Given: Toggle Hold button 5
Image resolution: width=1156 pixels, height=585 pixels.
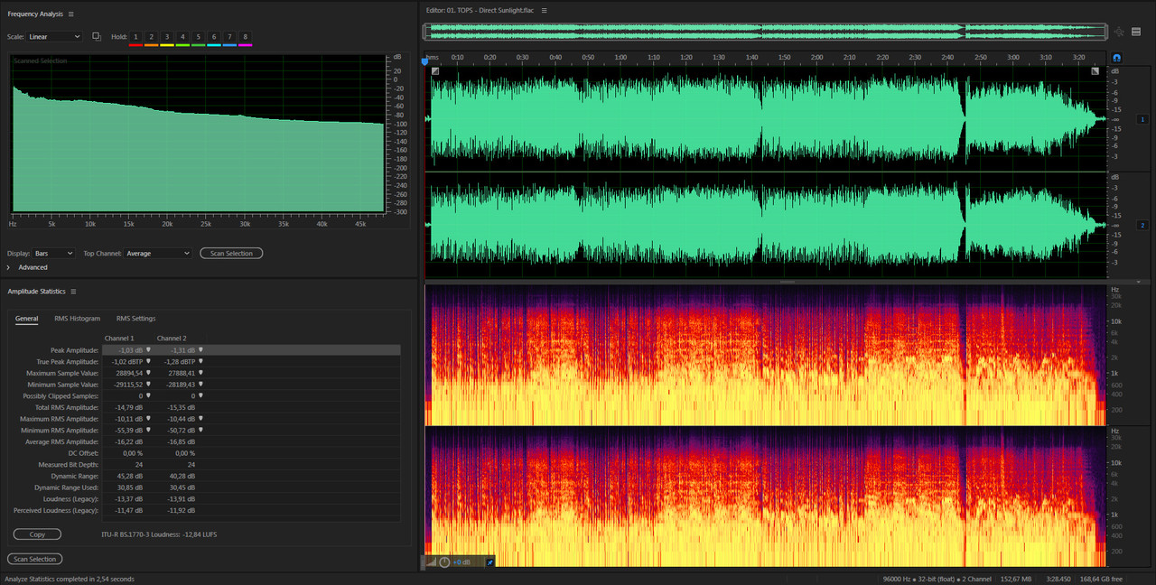Looking at the screenshot, I should tap(198, 36).
